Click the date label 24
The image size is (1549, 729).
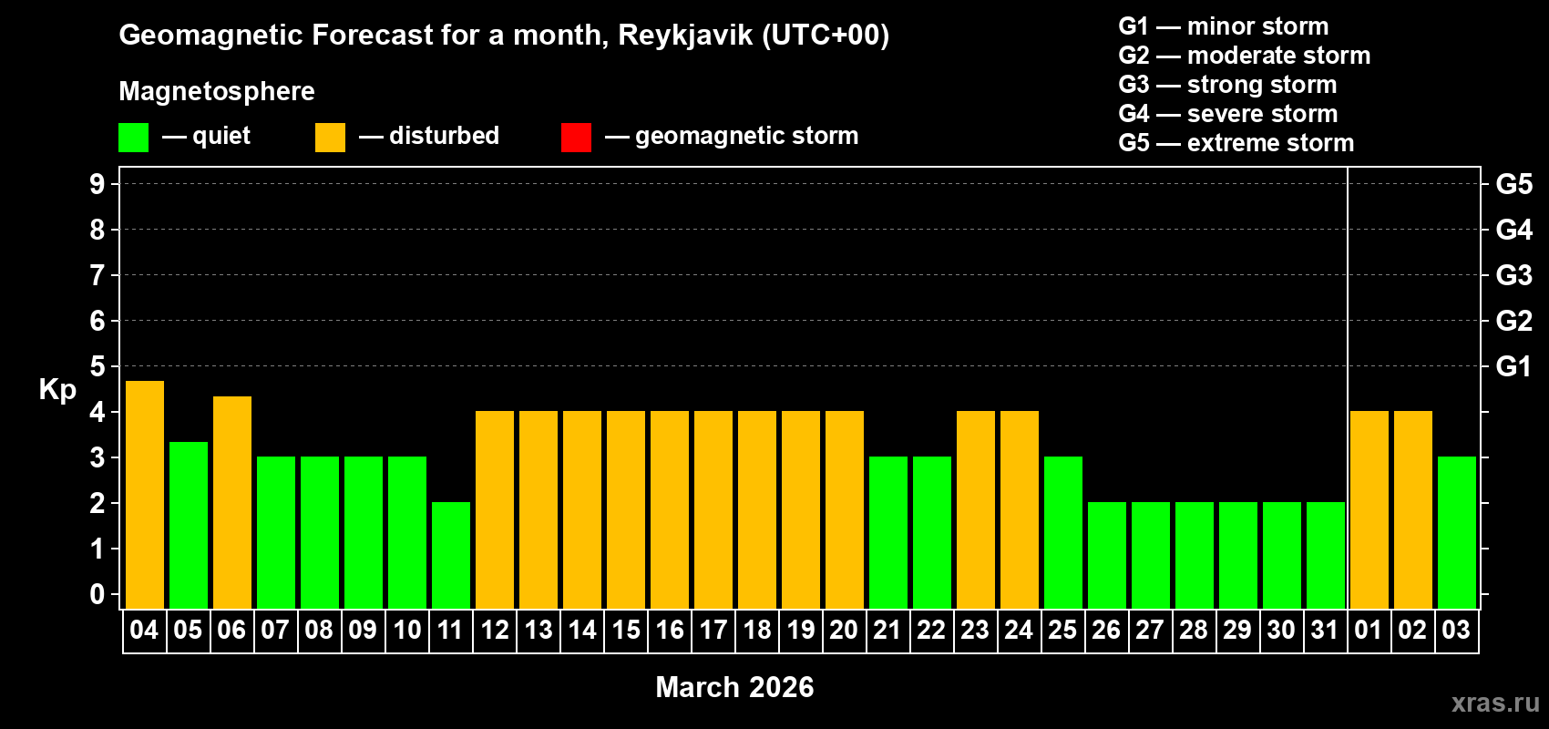[x=1019, y=631]
